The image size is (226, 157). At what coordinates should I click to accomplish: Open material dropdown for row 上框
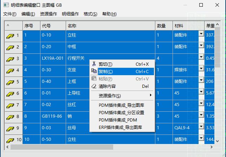click(201, 80)
